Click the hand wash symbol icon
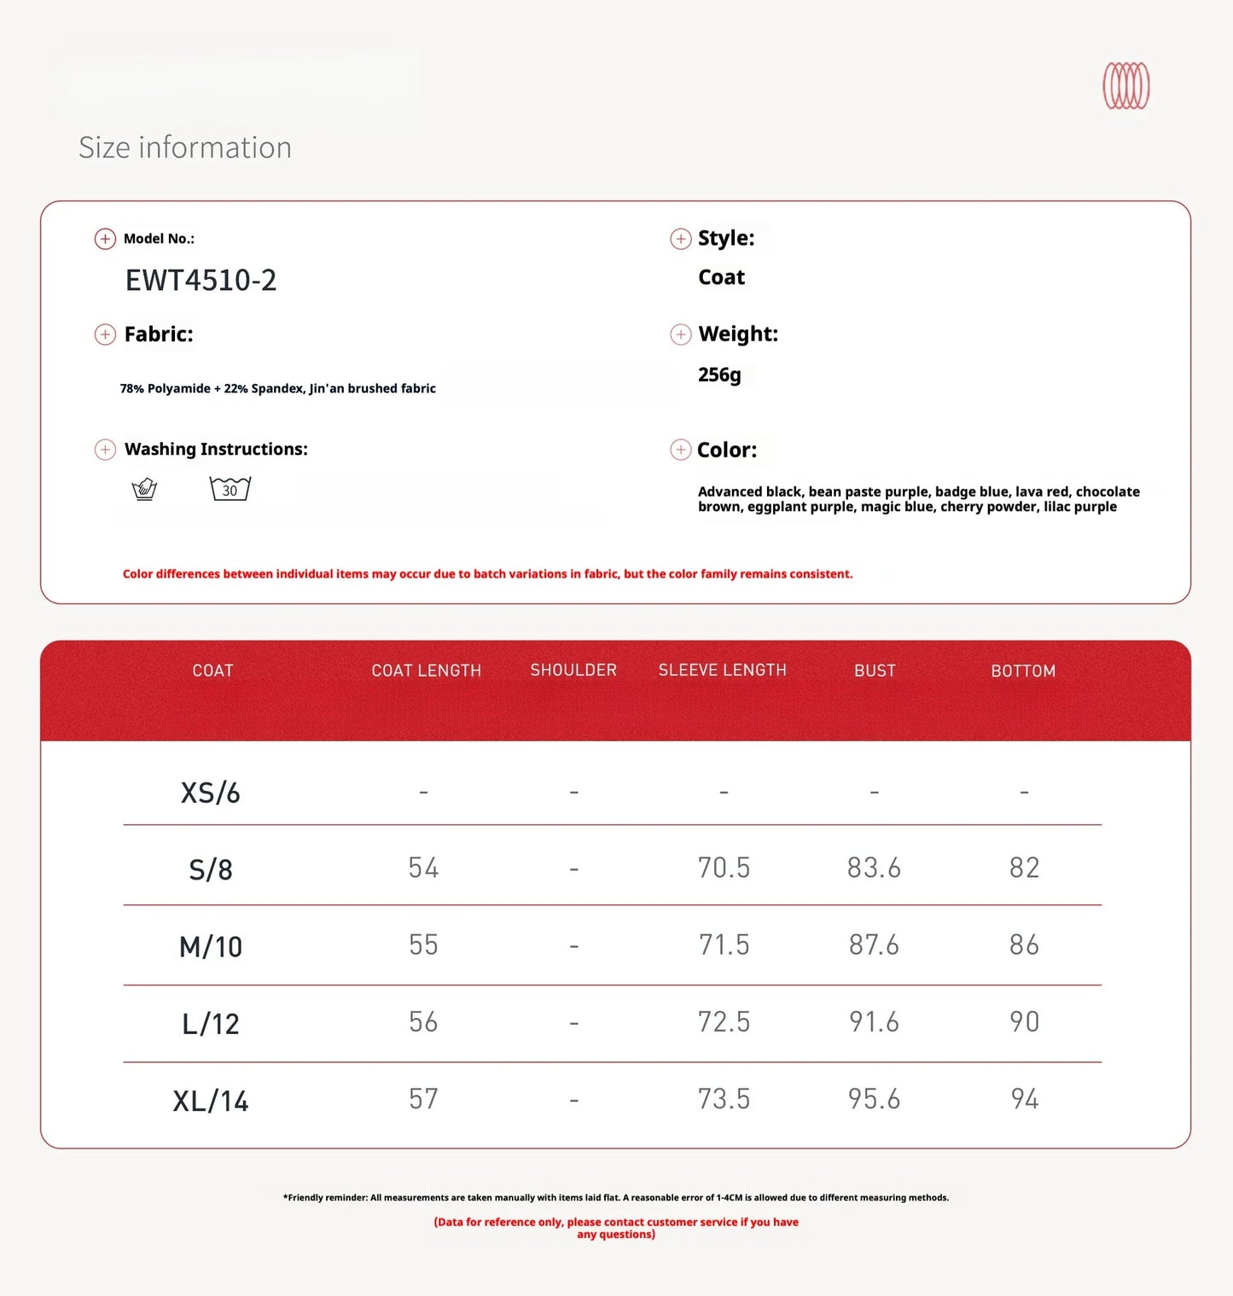Image resolution: width=1233 pixels, height=1296 pixels. (144, 490)
